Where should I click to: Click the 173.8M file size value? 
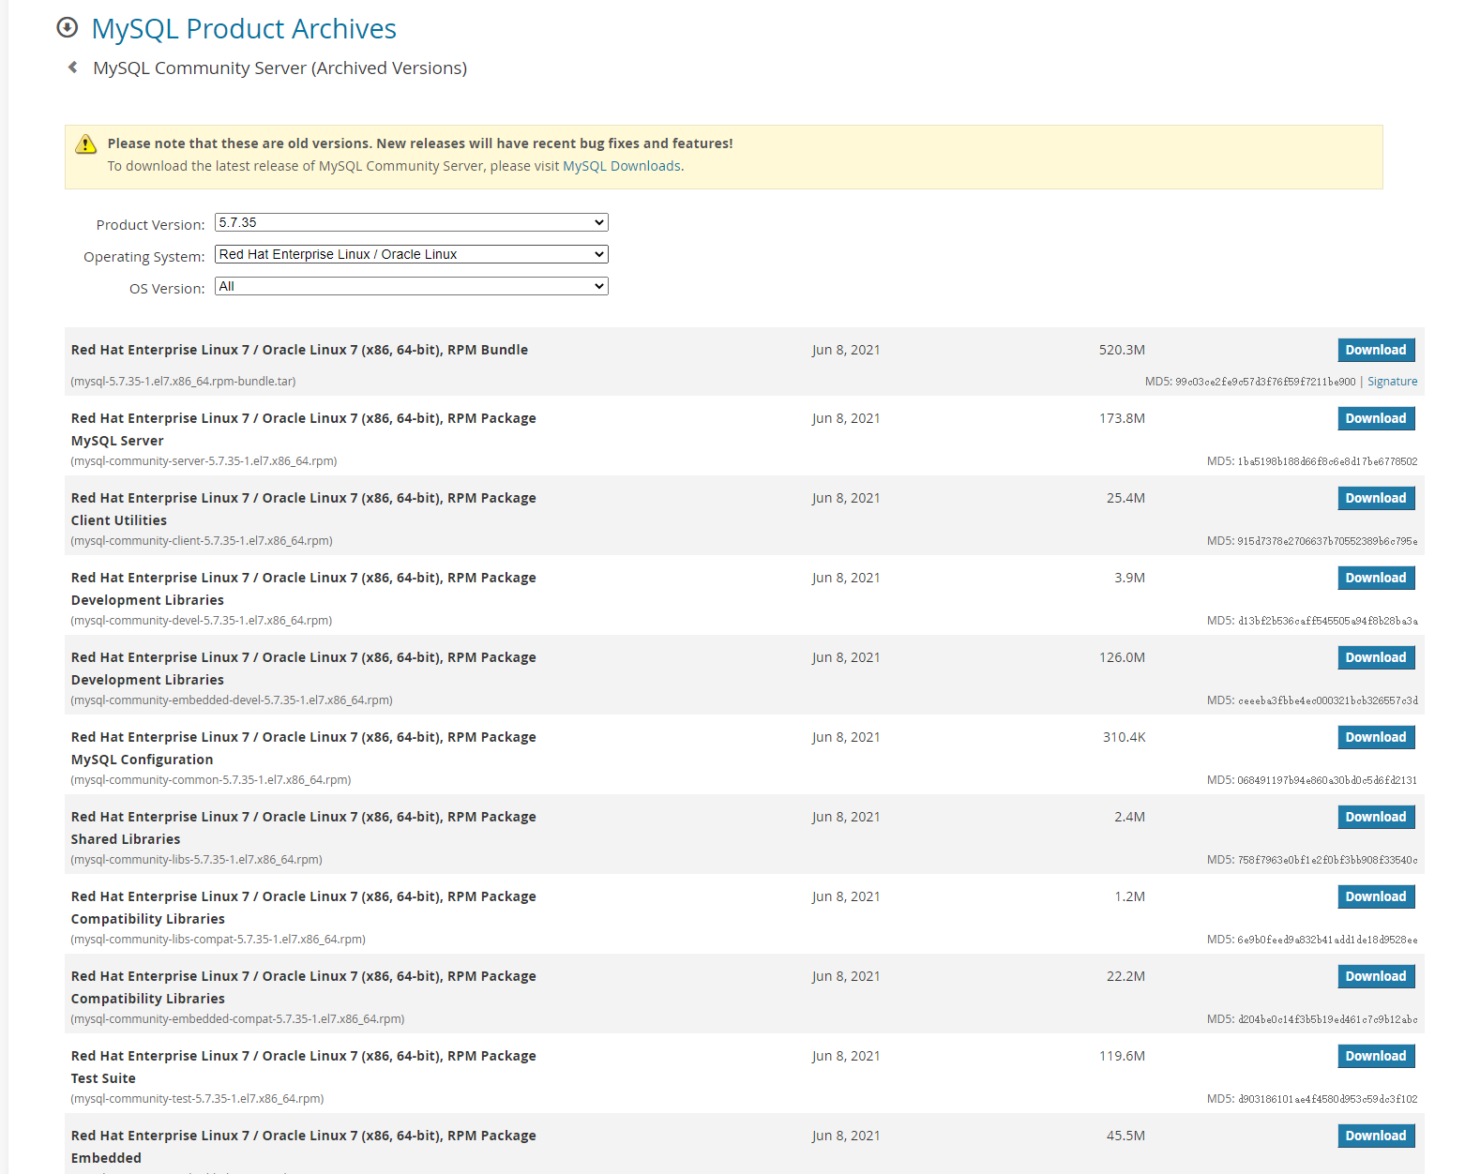1122,418
